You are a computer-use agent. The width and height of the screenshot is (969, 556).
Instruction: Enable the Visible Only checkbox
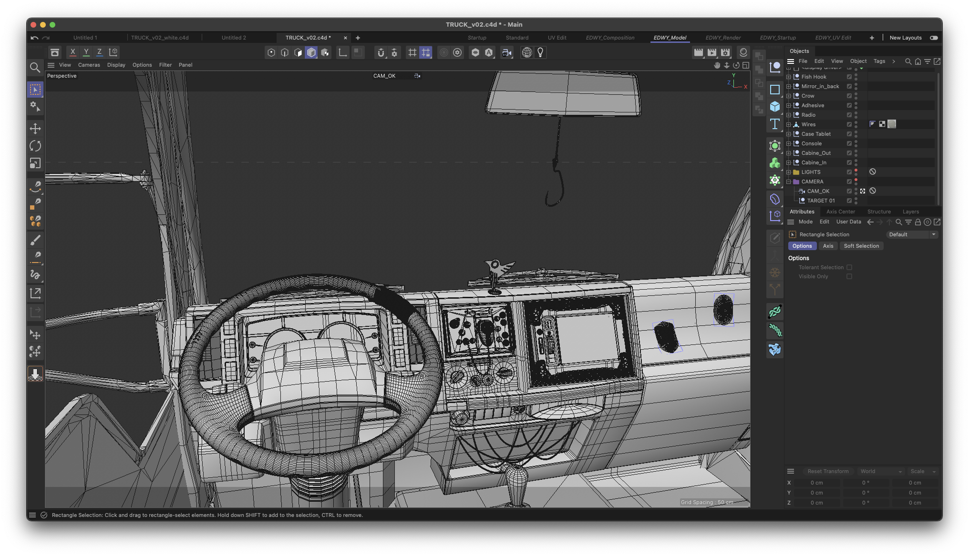click(x=849, y=276)
